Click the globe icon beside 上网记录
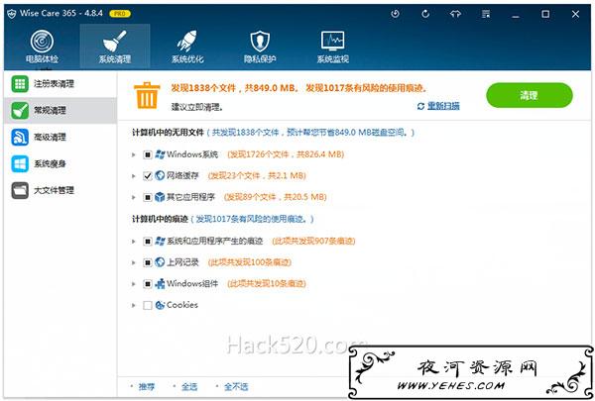Viewport: 595px width, 401px height. tap(160, 262)
